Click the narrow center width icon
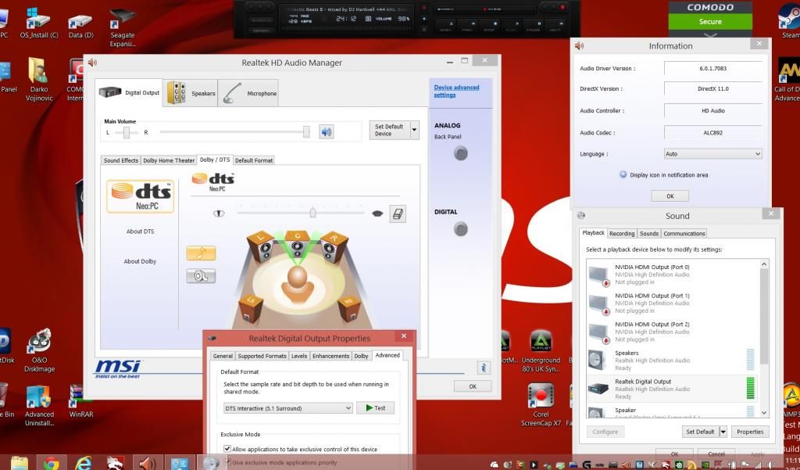800x470 pixels. point(219,213)
